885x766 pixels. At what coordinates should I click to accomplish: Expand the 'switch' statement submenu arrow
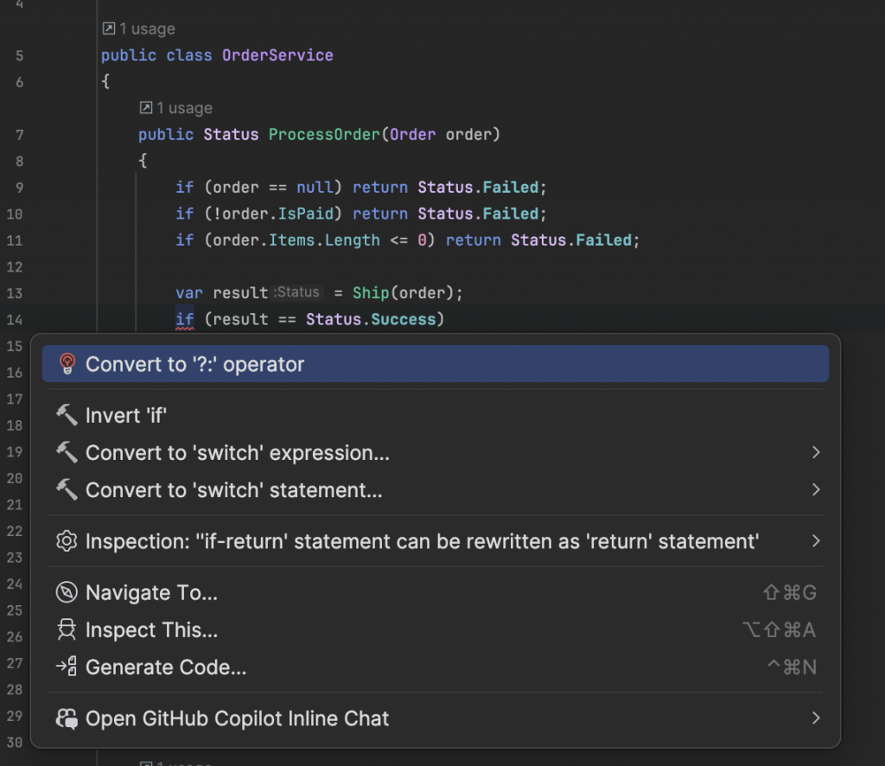tap(816, 490)
